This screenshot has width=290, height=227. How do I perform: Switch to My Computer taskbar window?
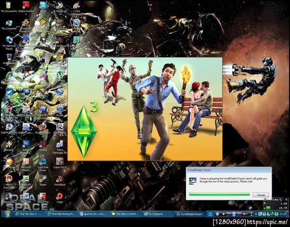tap(158, 214)
